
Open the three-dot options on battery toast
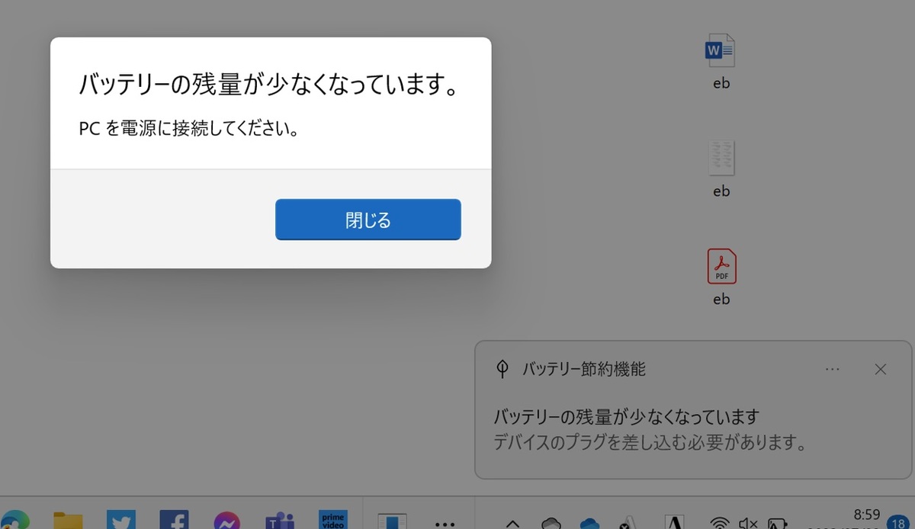[x=833, y=370]
